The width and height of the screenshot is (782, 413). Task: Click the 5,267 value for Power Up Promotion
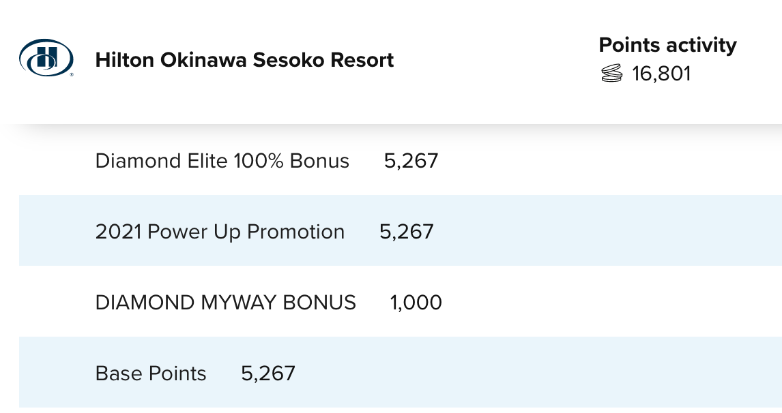coord(406,232)
